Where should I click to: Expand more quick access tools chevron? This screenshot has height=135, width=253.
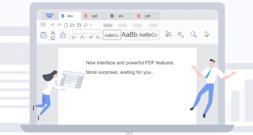[91, 25]
